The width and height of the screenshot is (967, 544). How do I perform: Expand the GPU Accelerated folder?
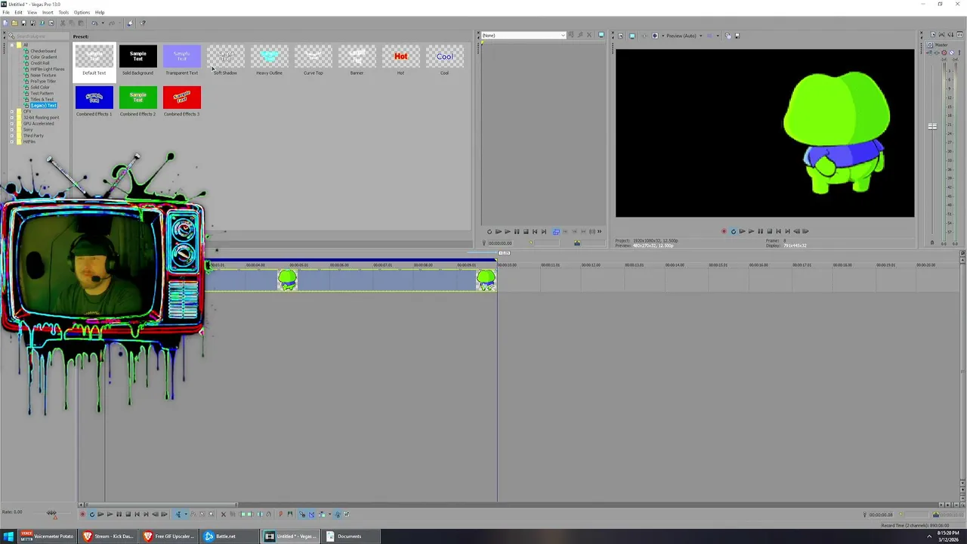[x=11, y=124]
